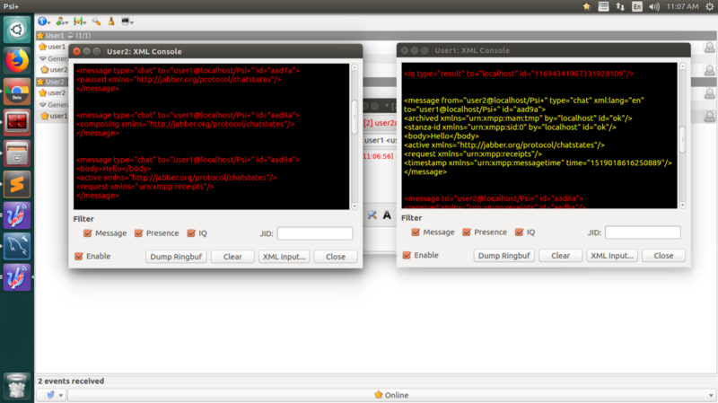Collapse the General group under User1 account
Viewport: 718px width, 403px height.
(43, 57)
